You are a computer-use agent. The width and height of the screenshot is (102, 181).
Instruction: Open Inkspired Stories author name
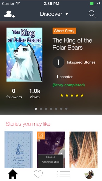pos(81,62)
